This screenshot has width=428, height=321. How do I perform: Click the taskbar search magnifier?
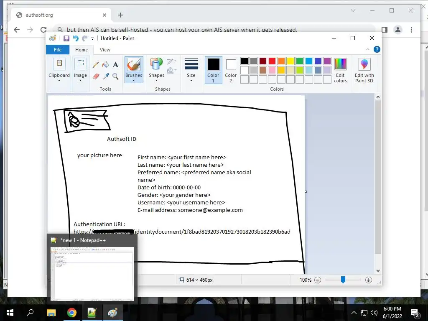coord(30,313)
